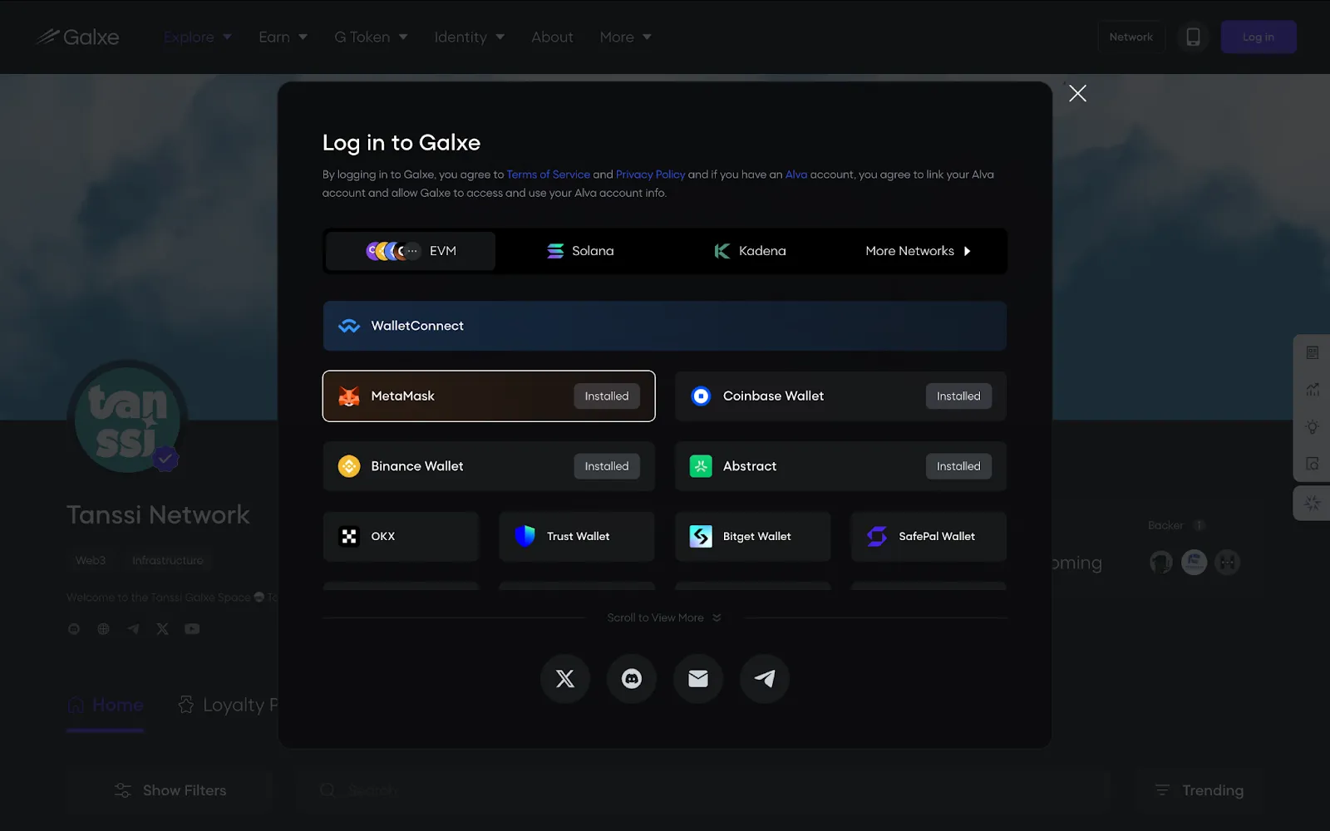This screenshot has width=1330, height=831.
Task: Click the Coinbase Wallet logo icon
Action: [x=701, y=396]
